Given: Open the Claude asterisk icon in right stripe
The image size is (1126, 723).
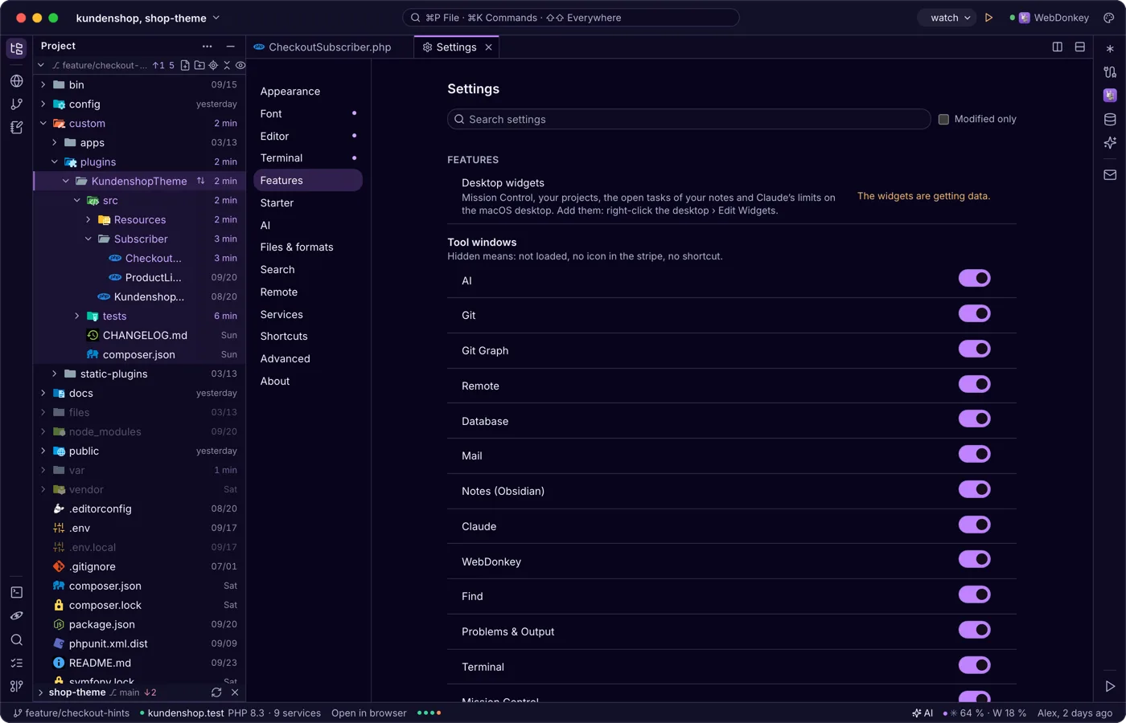Looking at the screenshot, I should pyautogui.click(x=1110, y=49).
